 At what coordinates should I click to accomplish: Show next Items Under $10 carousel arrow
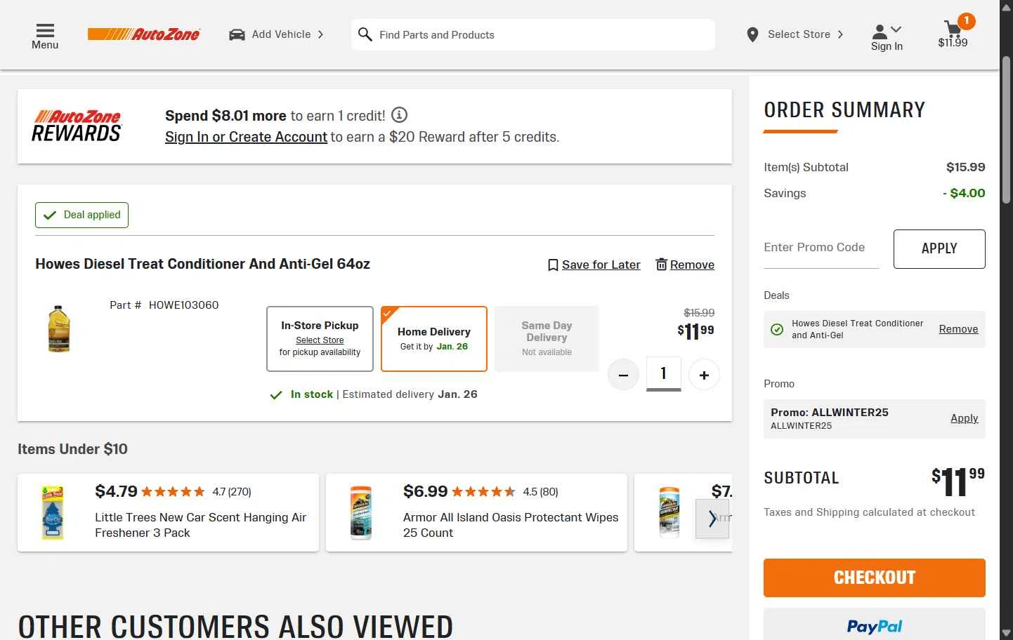click(712, 519)
